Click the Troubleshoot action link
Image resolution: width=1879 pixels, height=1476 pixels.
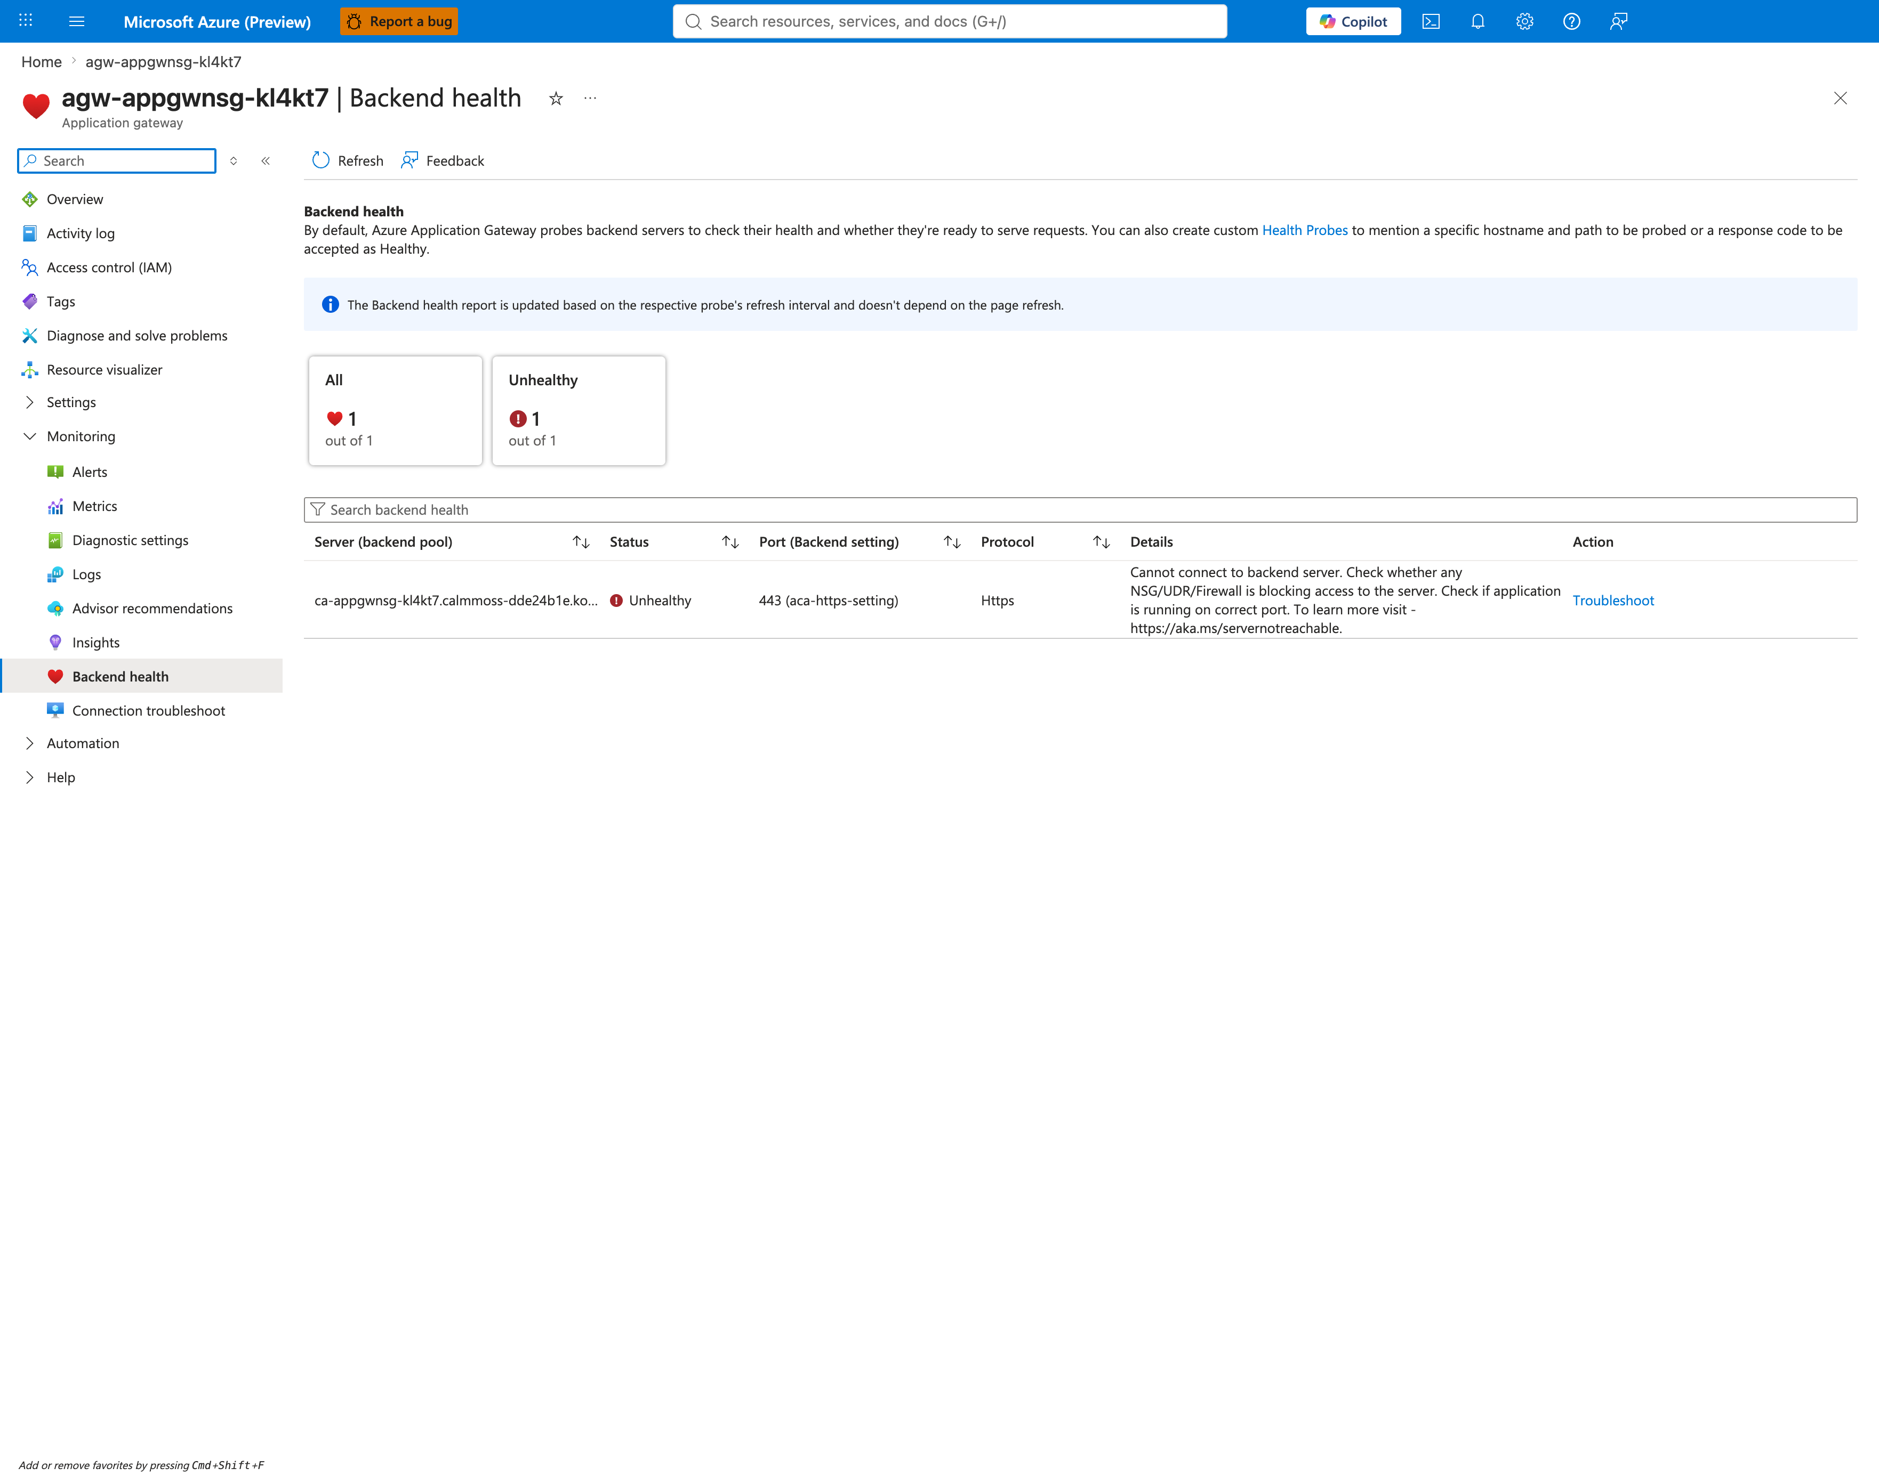[1613, 601]
